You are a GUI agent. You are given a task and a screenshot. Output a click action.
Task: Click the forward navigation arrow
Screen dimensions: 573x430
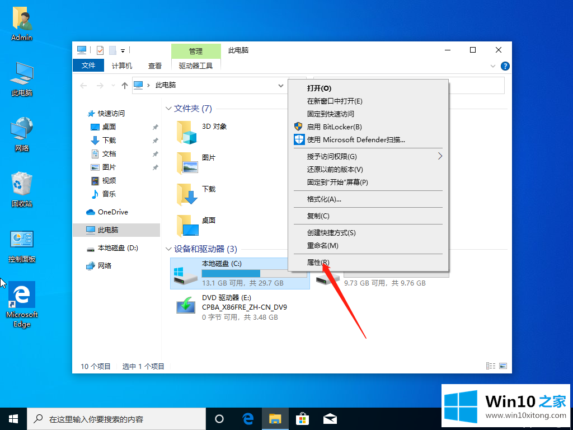click(100, 86)
